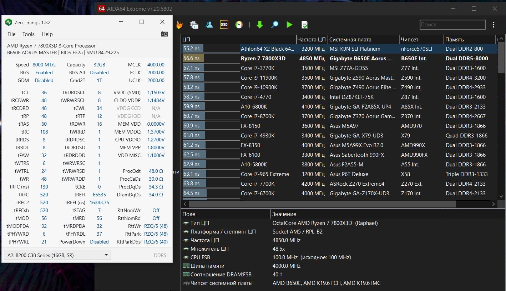Click the tREFI value 65535
506x291 pixels.
pos(99,195)
